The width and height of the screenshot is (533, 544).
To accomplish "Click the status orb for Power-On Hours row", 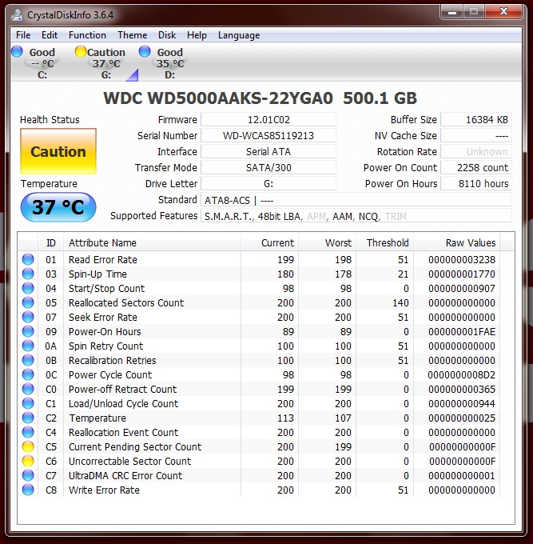I will coord(28,331).
